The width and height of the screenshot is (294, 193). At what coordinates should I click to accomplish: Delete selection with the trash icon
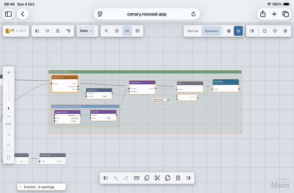click(178, 178)
